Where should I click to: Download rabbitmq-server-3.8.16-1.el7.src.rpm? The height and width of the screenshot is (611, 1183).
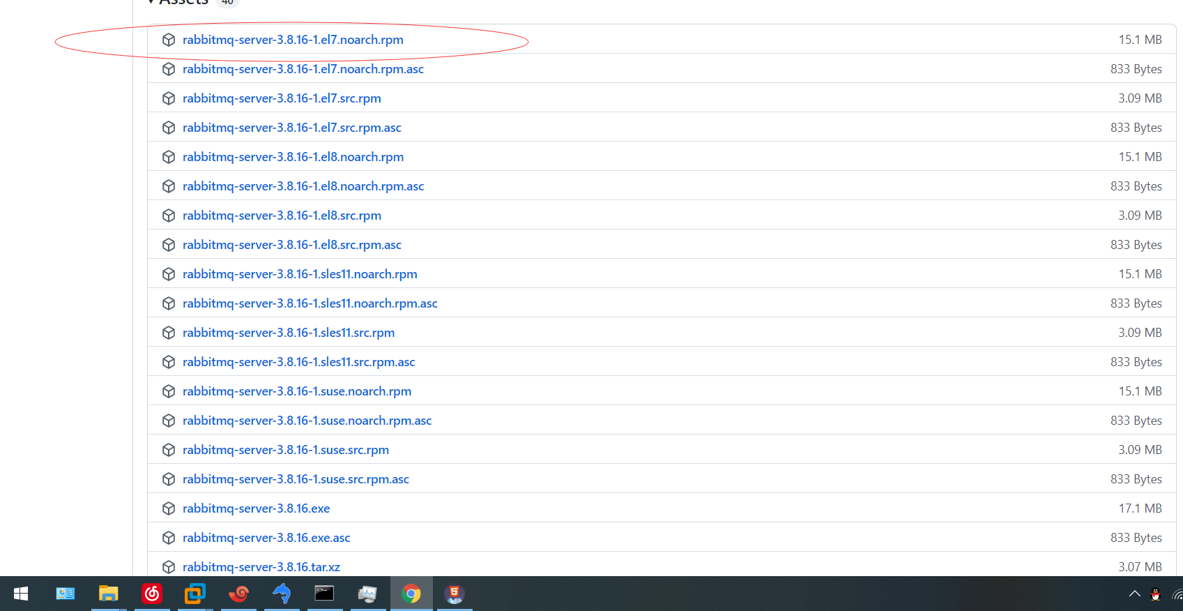pos(282,98)
